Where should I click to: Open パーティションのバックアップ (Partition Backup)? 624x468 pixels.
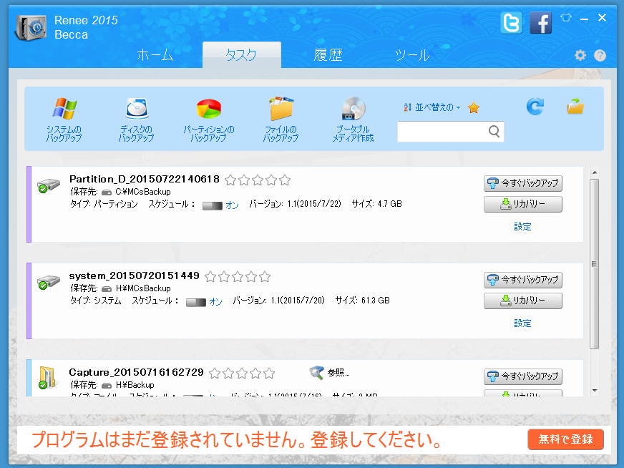(x=209, y=120)
